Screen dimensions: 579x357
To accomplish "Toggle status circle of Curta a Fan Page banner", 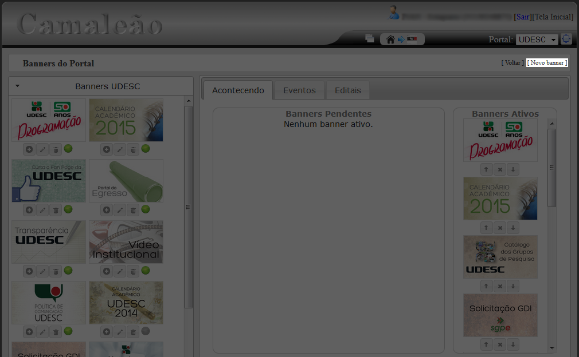I will (x=68, y=209).
